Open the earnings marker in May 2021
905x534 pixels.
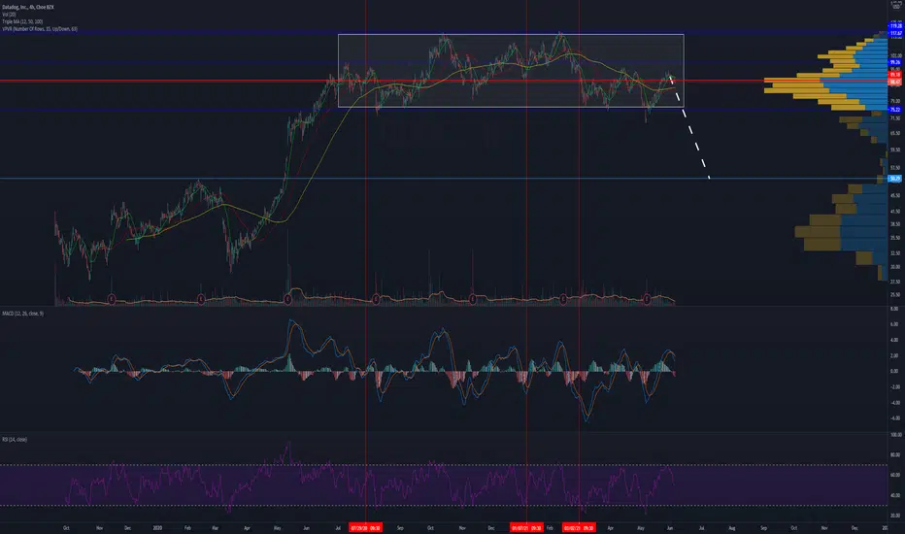[x=647, y=299]
